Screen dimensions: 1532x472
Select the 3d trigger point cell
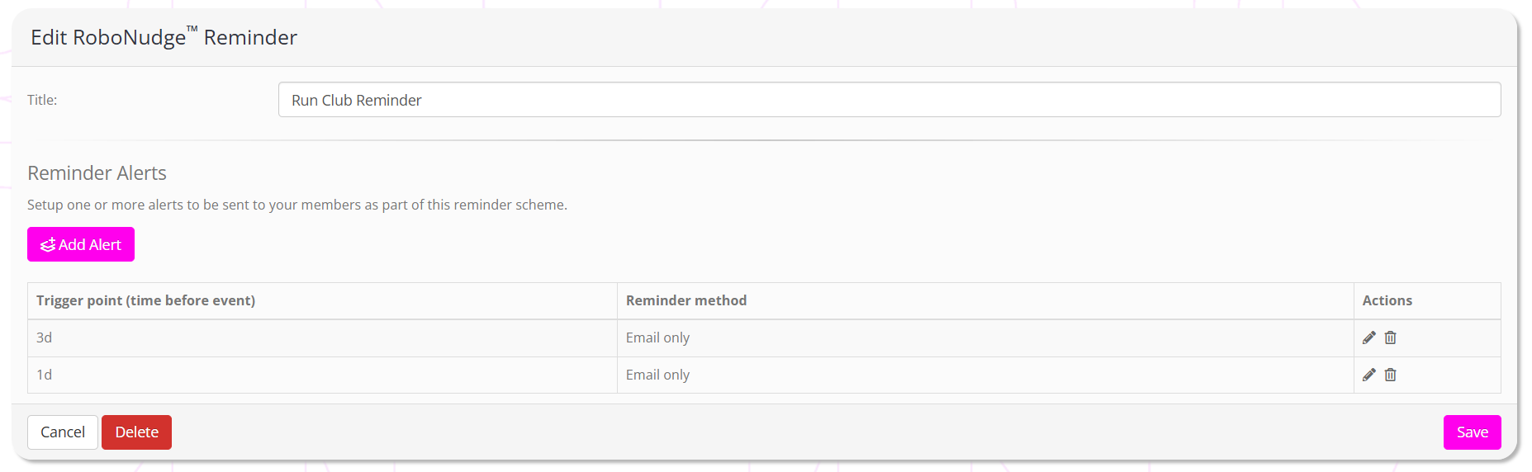point(45,337)
